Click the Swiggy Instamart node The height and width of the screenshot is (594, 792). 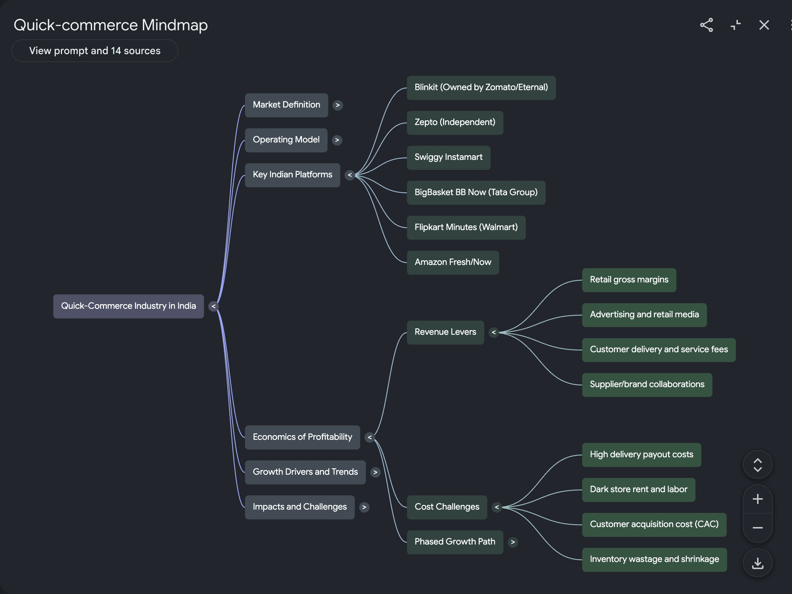coord(449,157)
